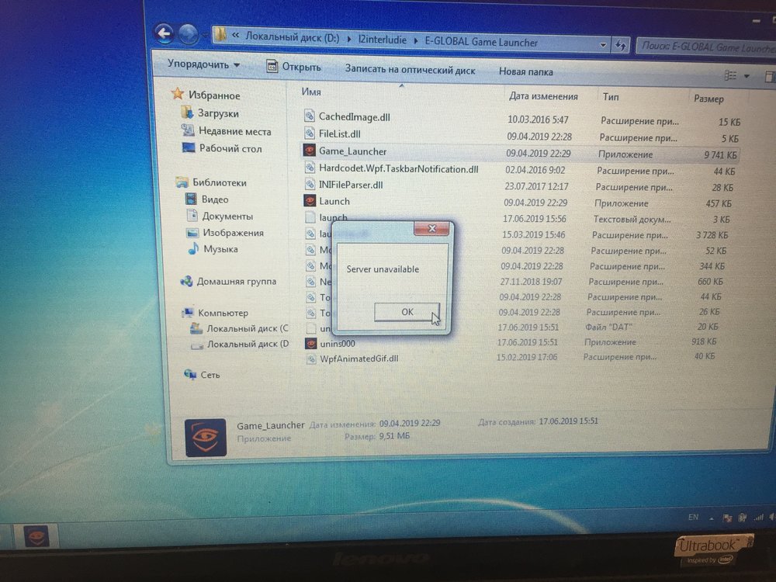Create a folder with Новая папка
Image resolution: width=776 pixels, height=582 pixels.
coord(526,71)
